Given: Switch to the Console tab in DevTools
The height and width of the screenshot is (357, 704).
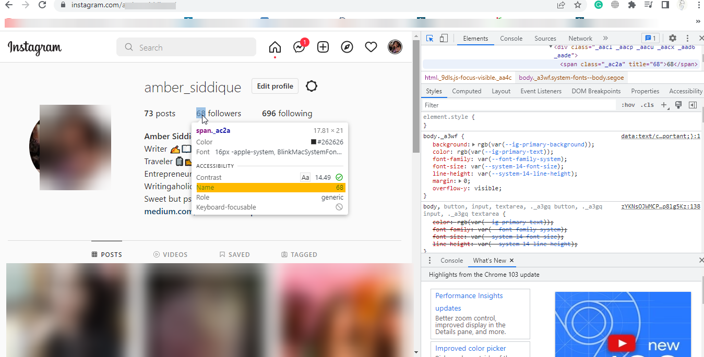Looking at the screenshot, I should point(511,39).
